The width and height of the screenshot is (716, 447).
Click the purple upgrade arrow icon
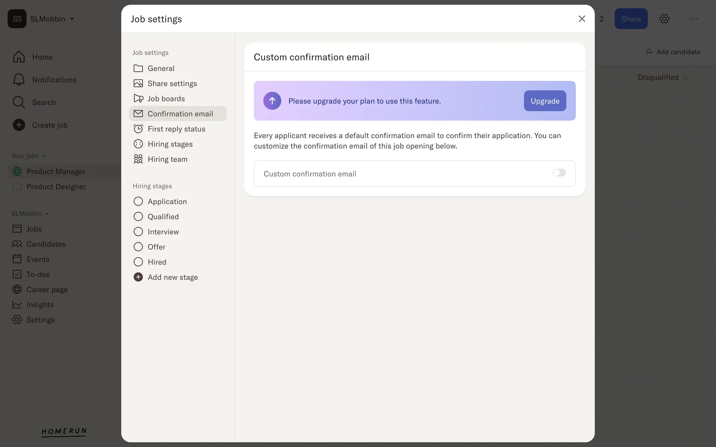tap(272, 101)
